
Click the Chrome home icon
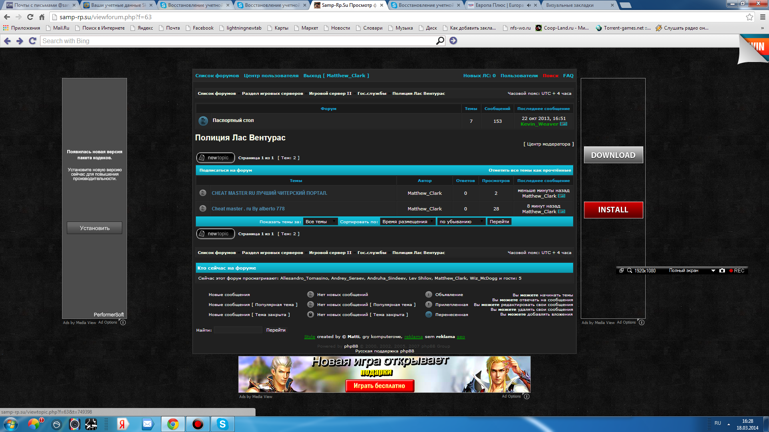pyautogui.click(x=42, y=17)
